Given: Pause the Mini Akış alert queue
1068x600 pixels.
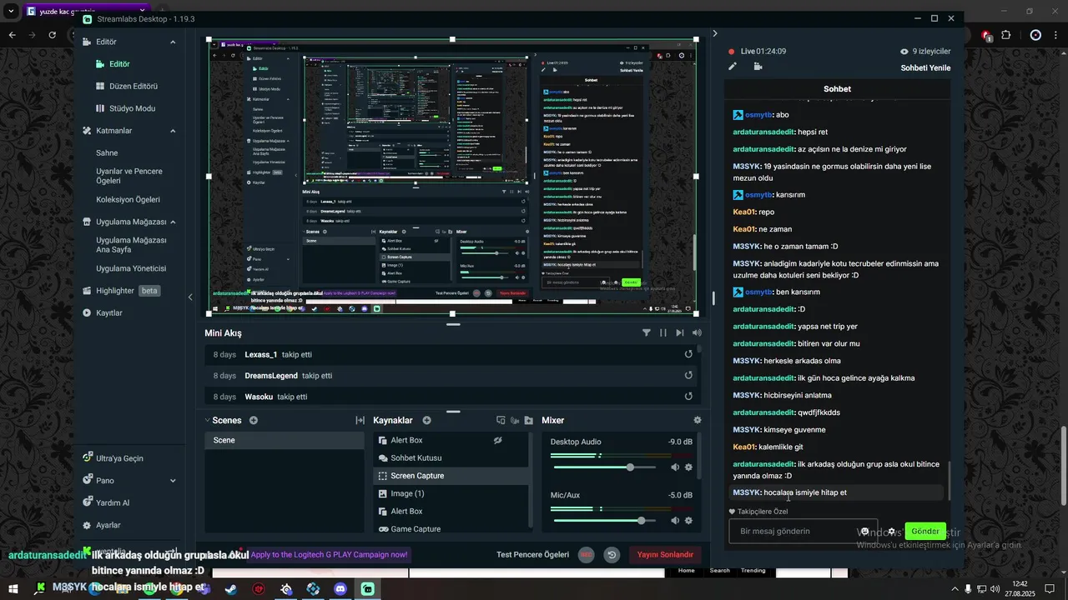Looking at the screenshot, I should (663, 332).
